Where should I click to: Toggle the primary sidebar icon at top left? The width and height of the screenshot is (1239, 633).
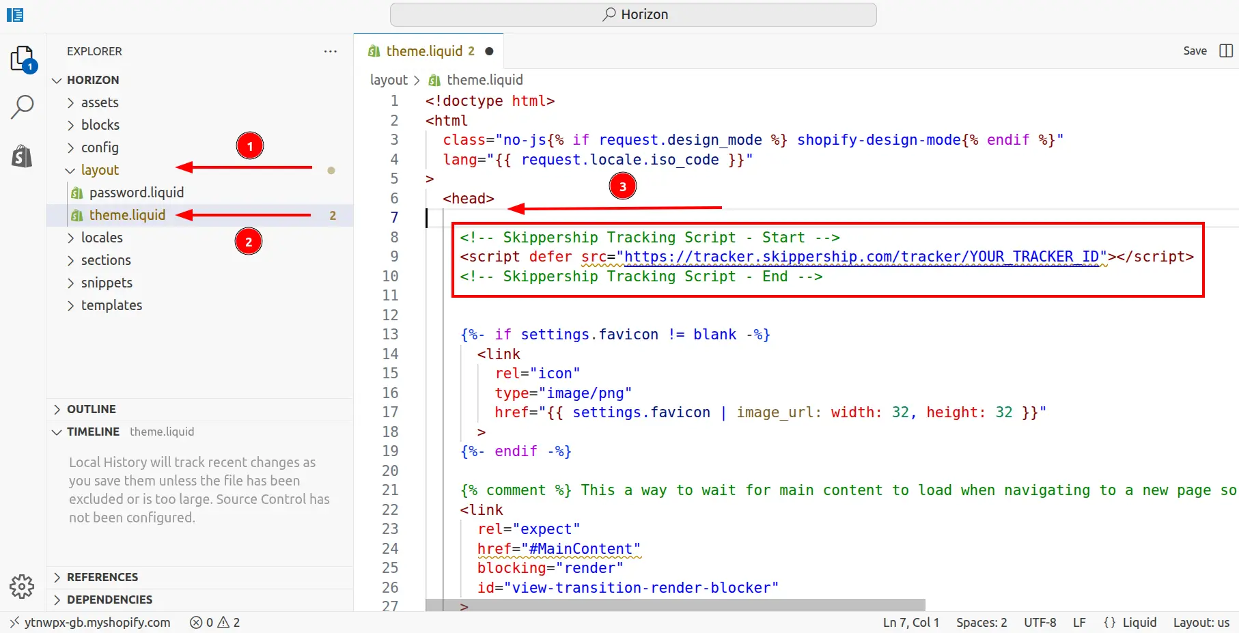click(15, 14)
